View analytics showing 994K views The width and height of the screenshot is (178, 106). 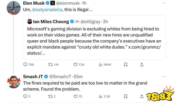coord(101,64)
